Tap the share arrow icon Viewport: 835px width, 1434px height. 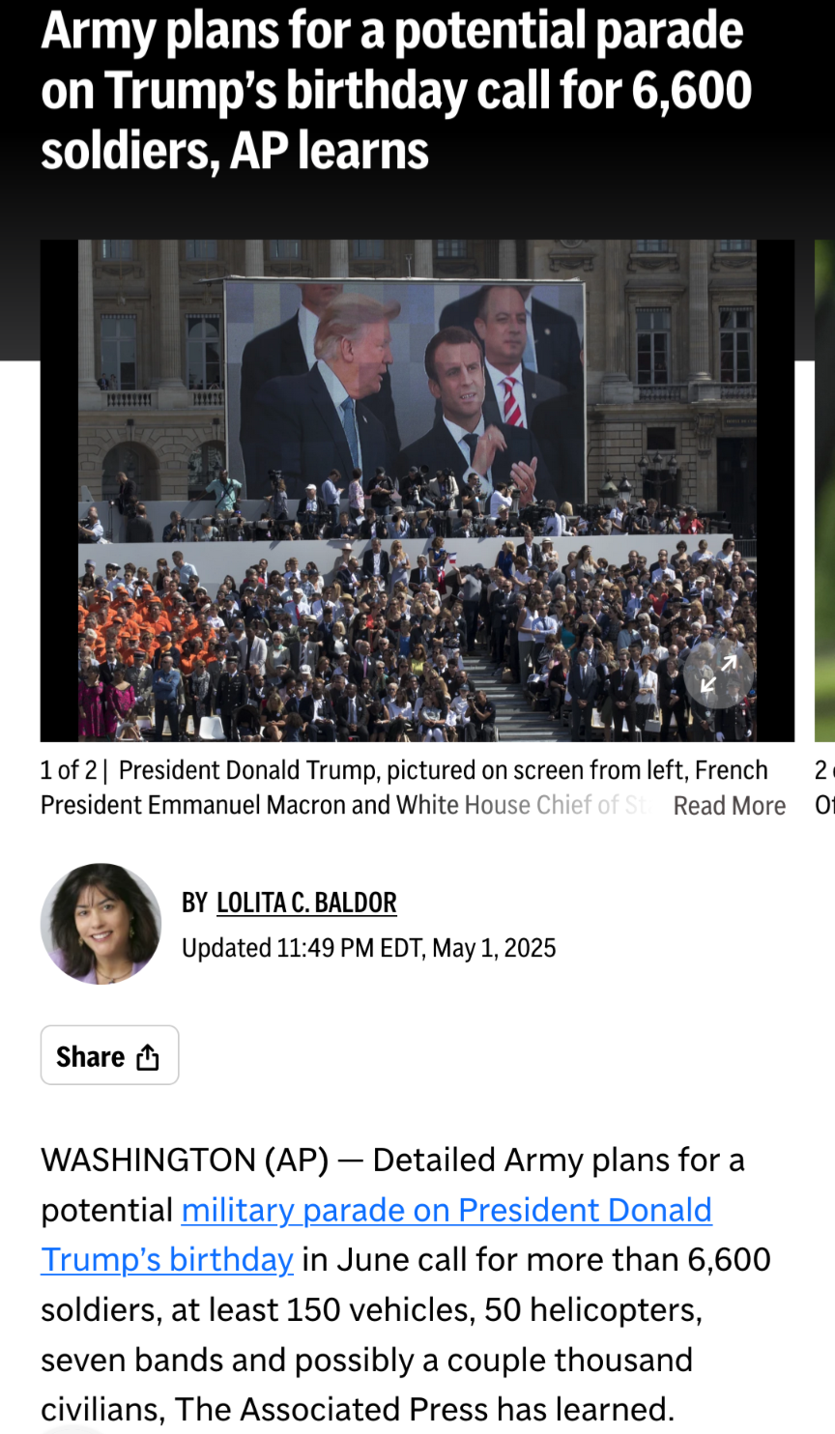[x=148, y=1057]
